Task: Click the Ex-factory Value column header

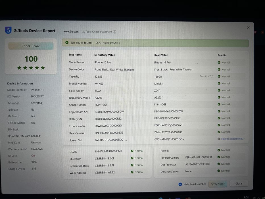Action: coord(105,55)
